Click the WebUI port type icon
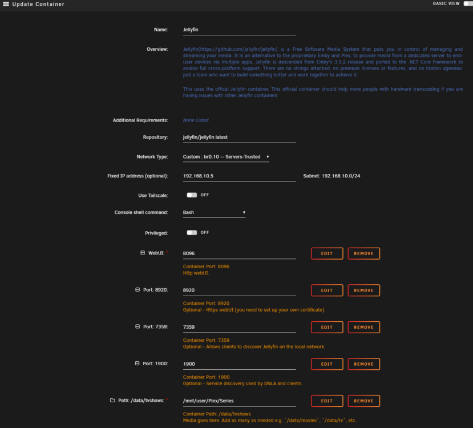Viewport: 473px width, 428px height. click(143, 253)
